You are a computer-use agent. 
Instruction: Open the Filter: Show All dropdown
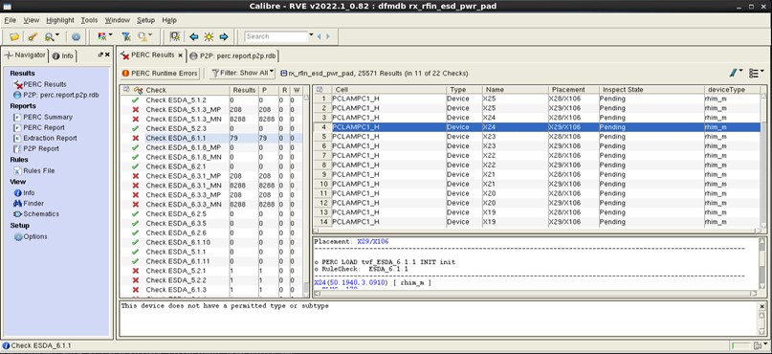click(242, 73)
